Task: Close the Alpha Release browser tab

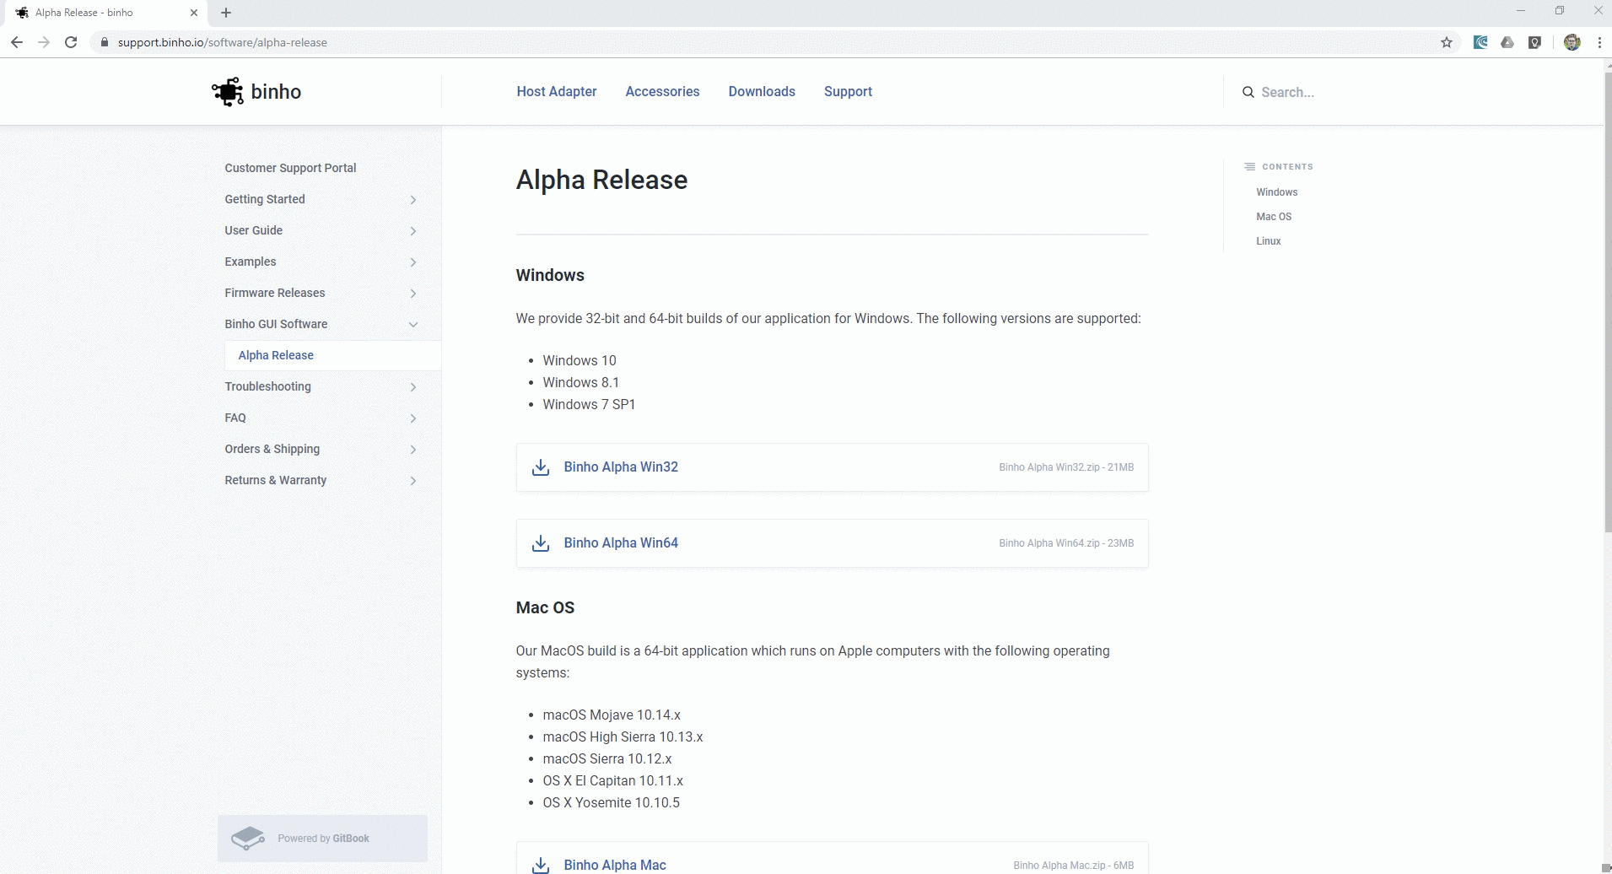Action: (194, 13)
